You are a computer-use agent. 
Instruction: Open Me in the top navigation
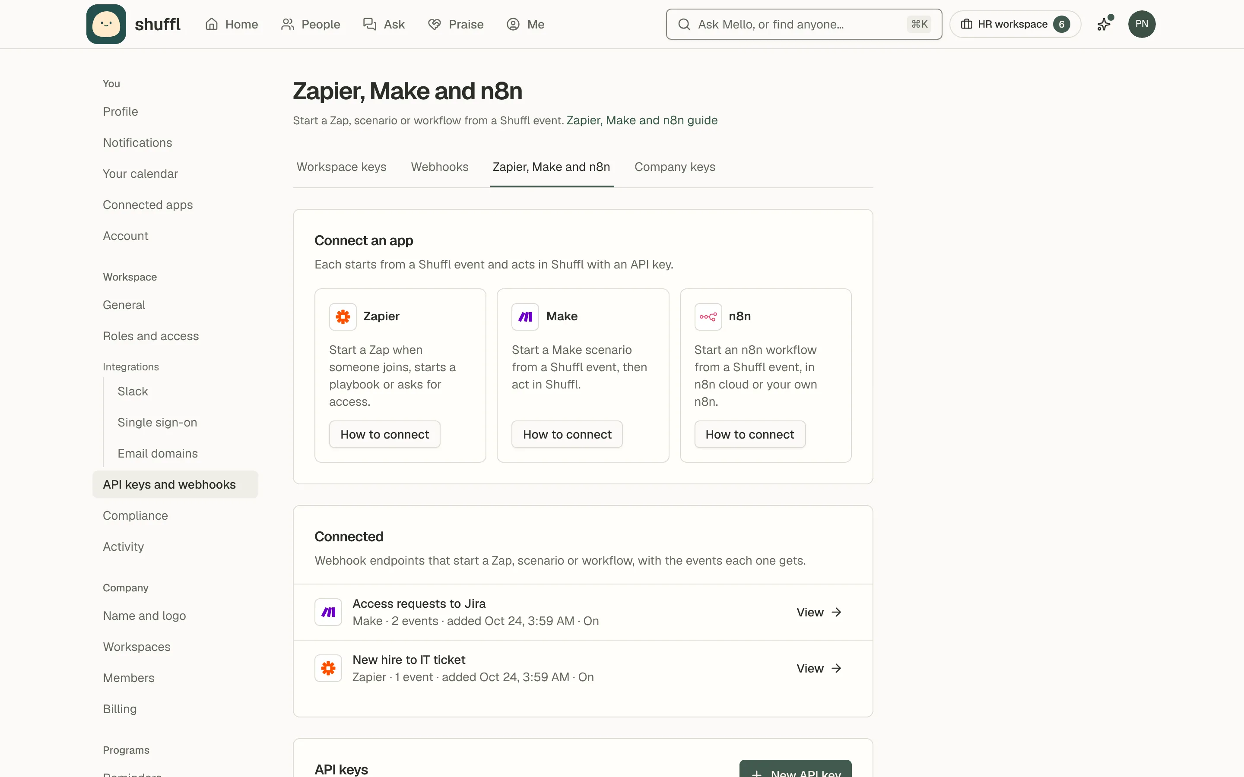(x=525, y=24)
